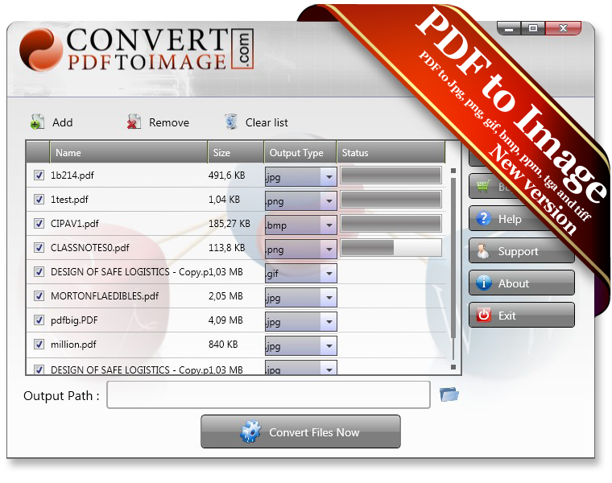
Task: Open the About button
Action: coord(522,283)
